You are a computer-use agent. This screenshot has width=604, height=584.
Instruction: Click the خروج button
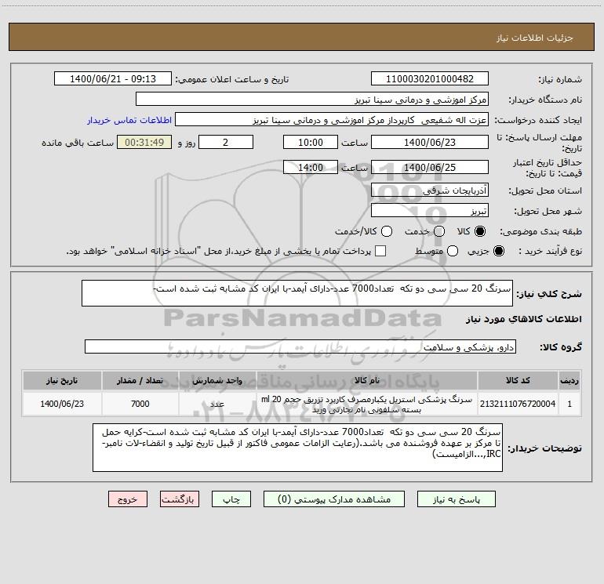[x=128, y=499]
